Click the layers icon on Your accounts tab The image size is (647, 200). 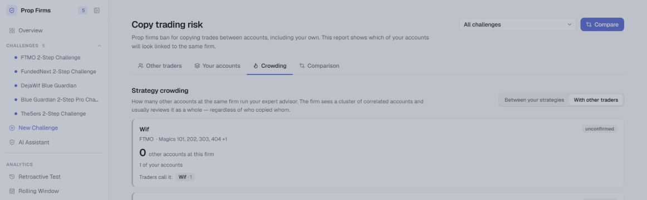click(x=197, y=66)
